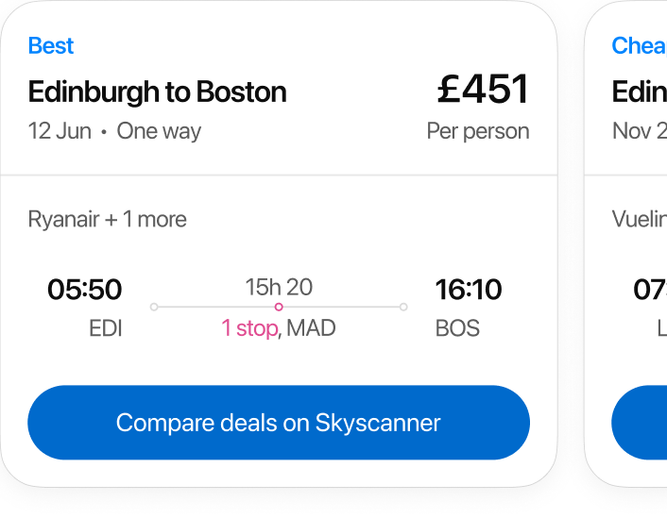Screen dimensions: 667x518
Task: Click the pink stop marker on flight line
Action: (279, 307)
